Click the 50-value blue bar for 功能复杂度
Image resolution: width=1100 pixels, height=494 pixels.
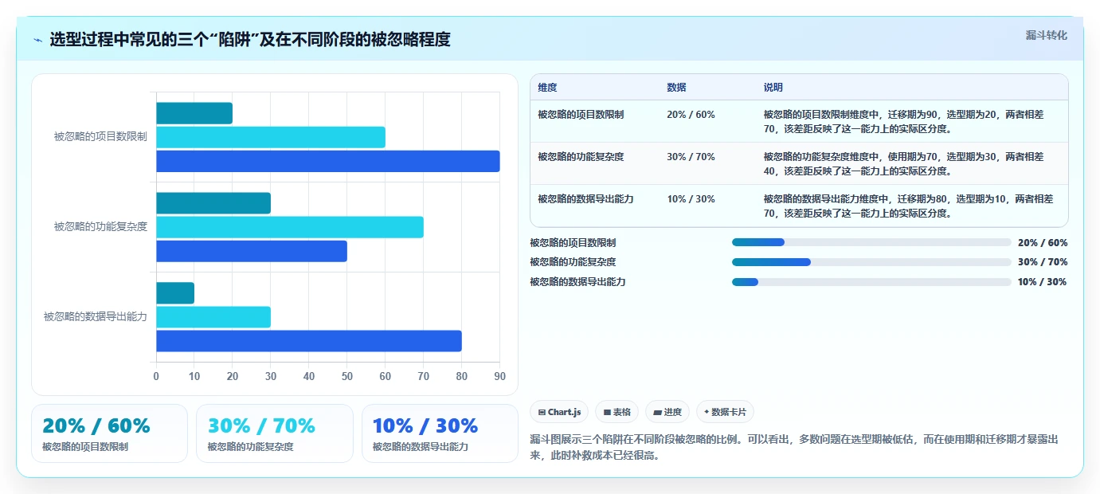point(252,251)
